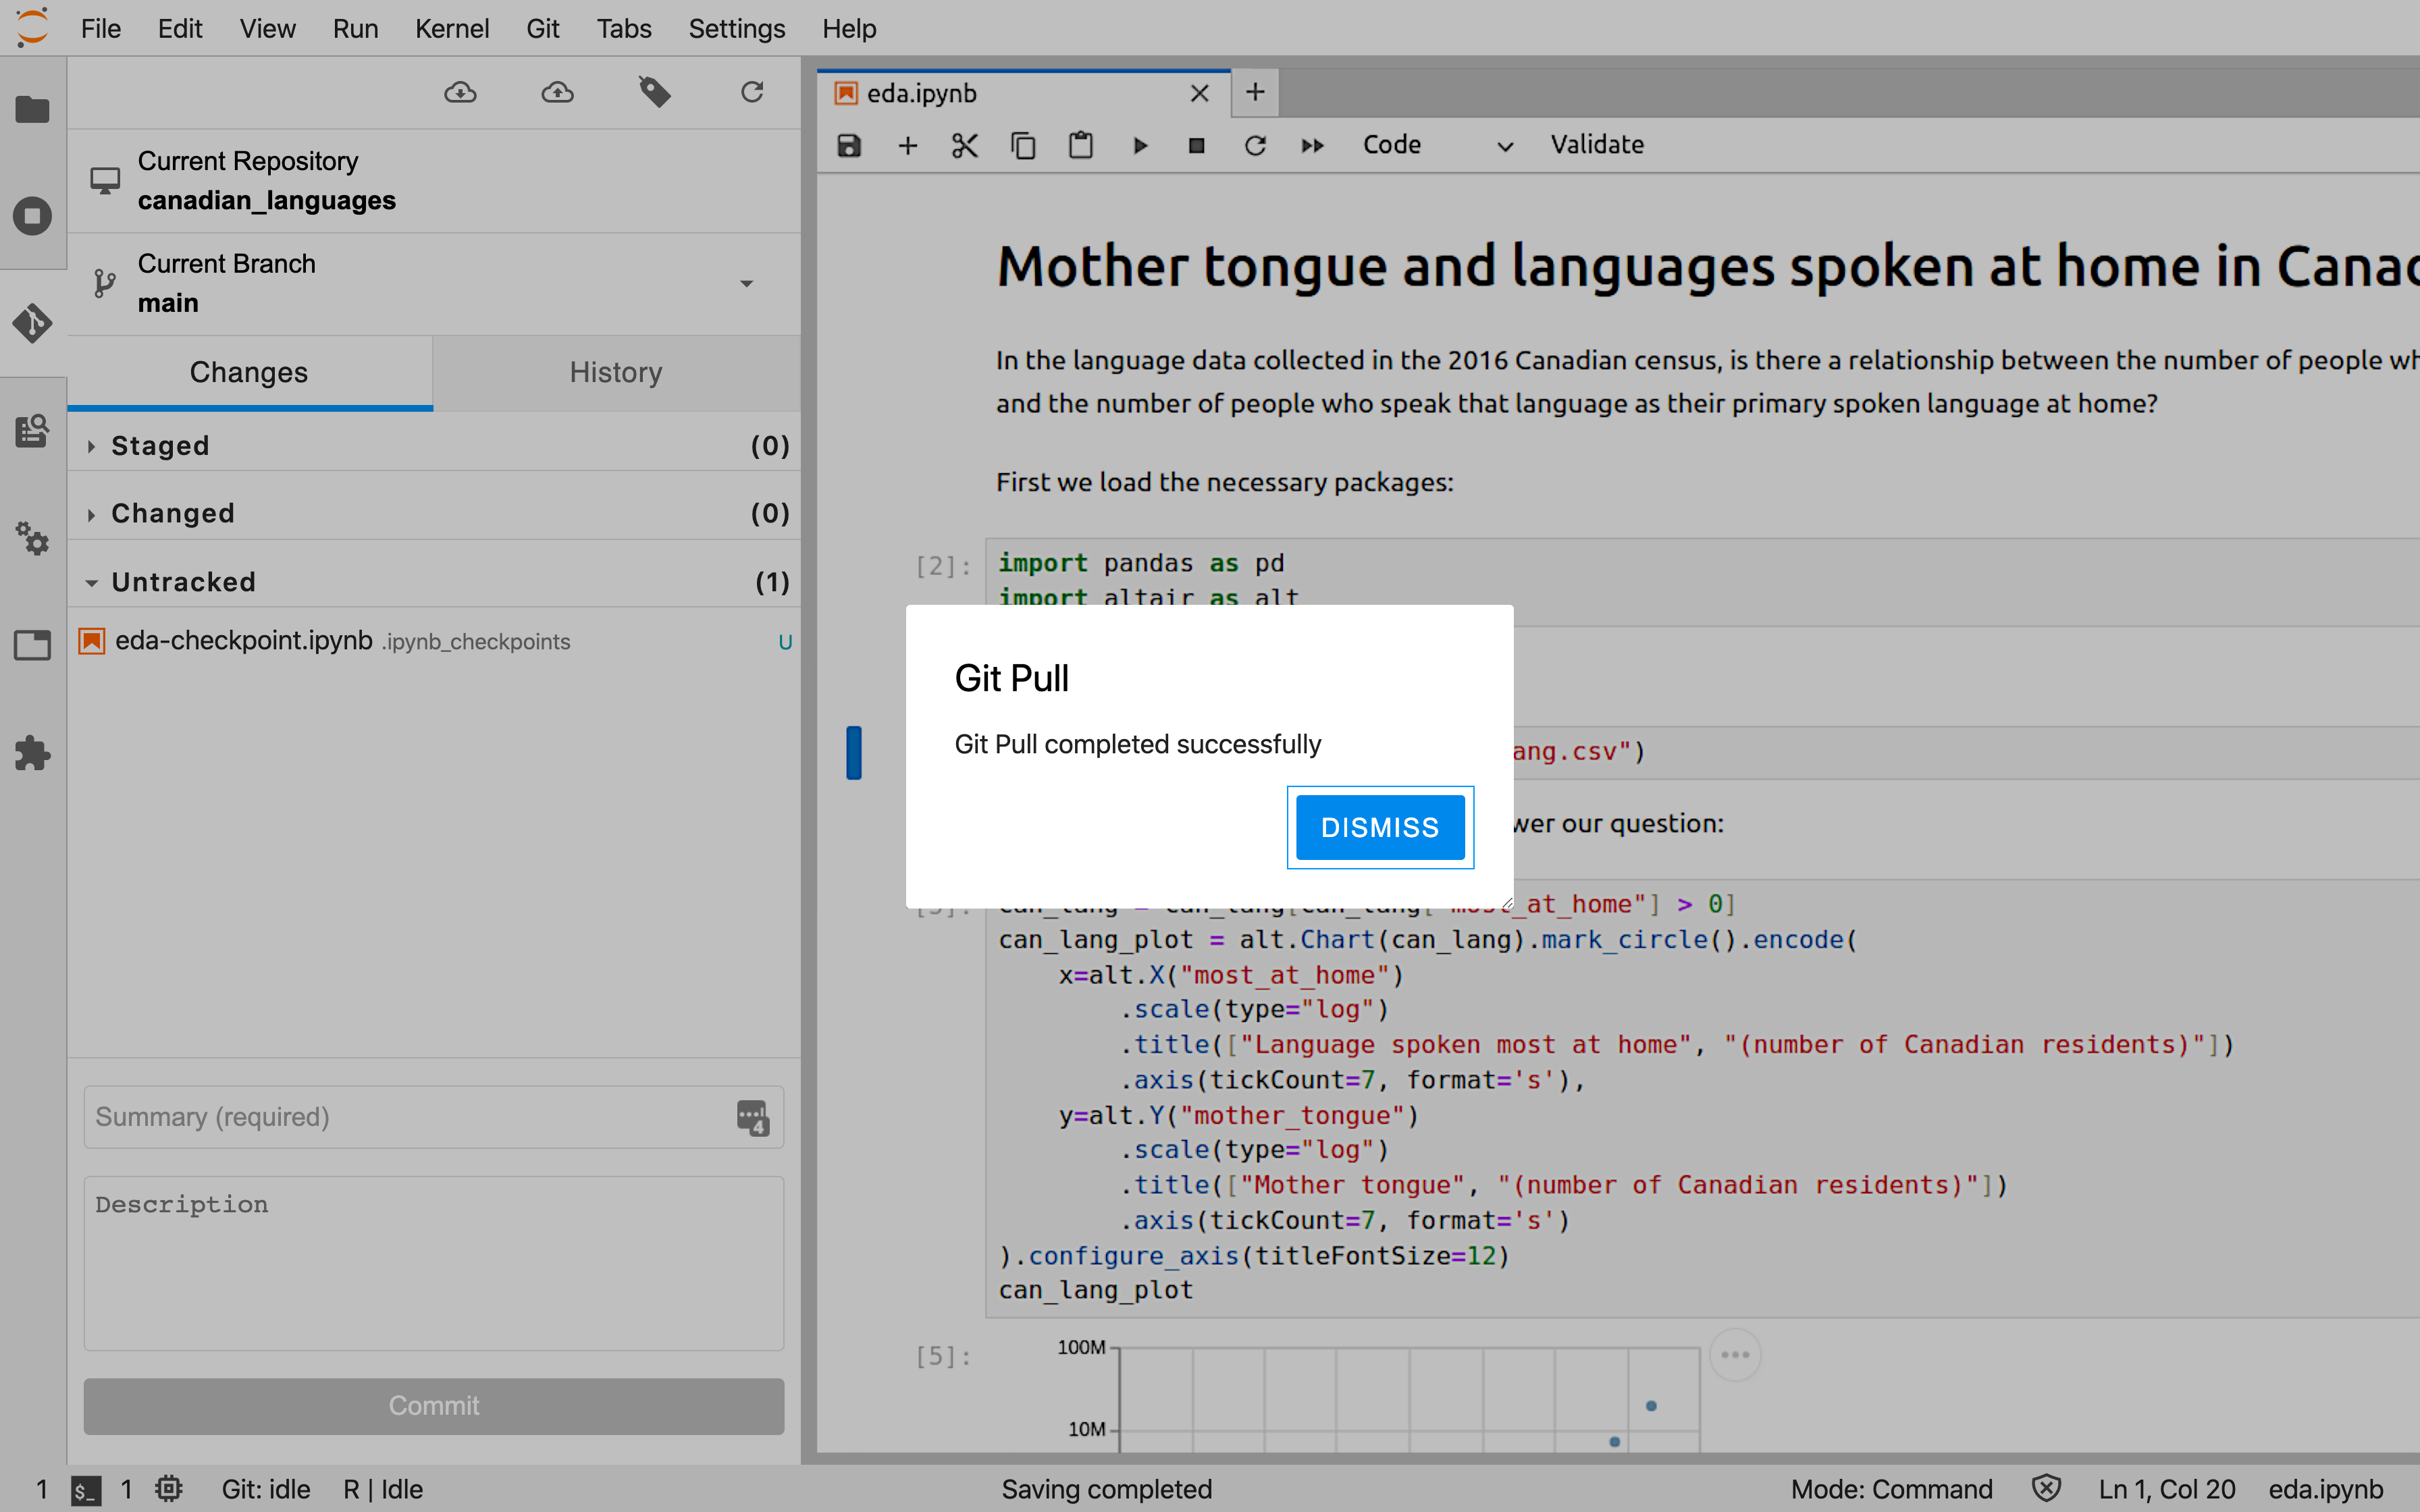Viewport: 2420px width, 1512px height.
Task: Click the Git tag icon
Action: pos(655,93)
